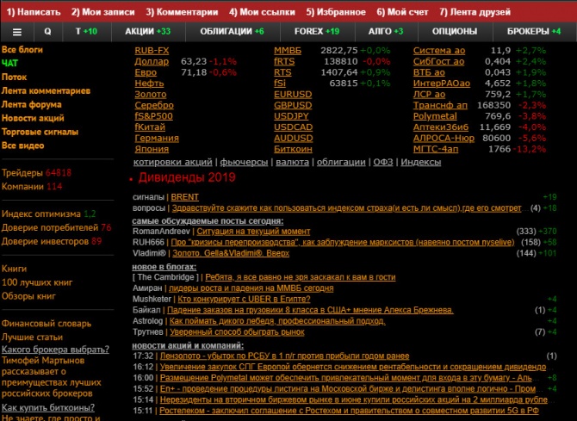Viewport: 577px width, 421px height.
Task: Select the 'БРОКЕРЫ +4' tab
Action: (534, 32)
